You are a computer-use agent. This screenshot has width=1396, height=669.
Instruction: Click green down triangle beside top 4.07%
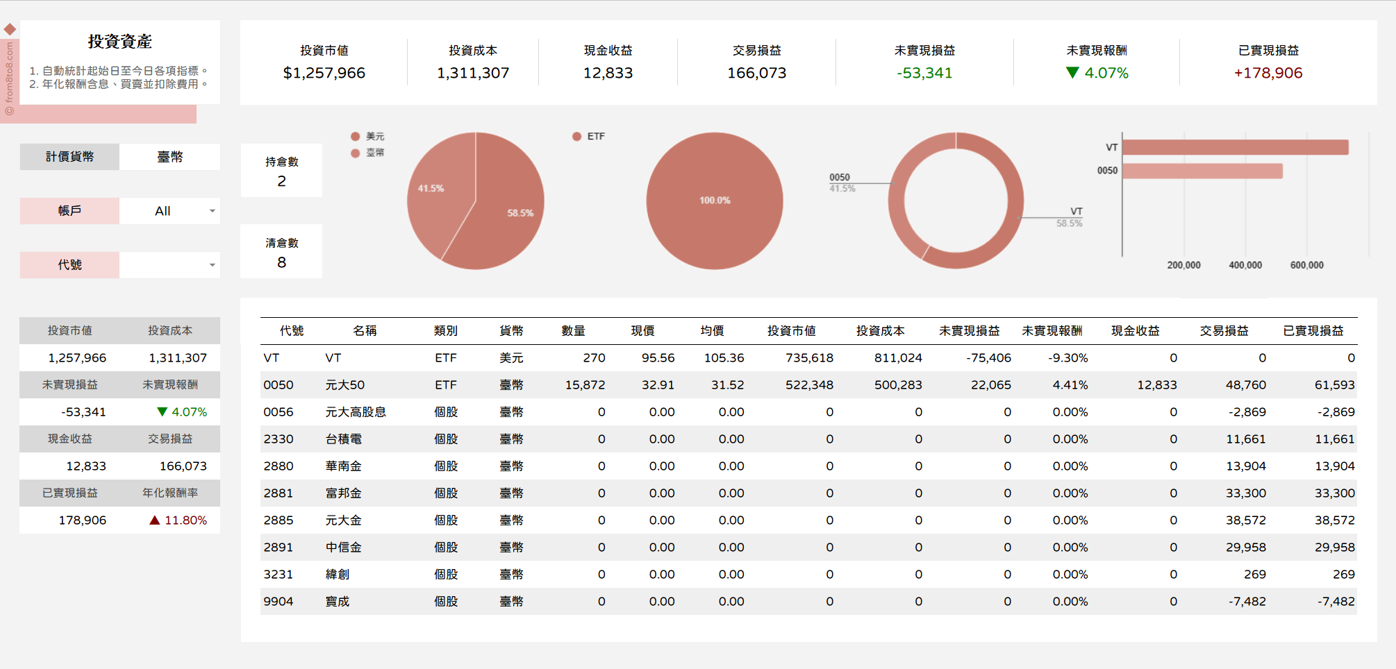pos(1072,73)
